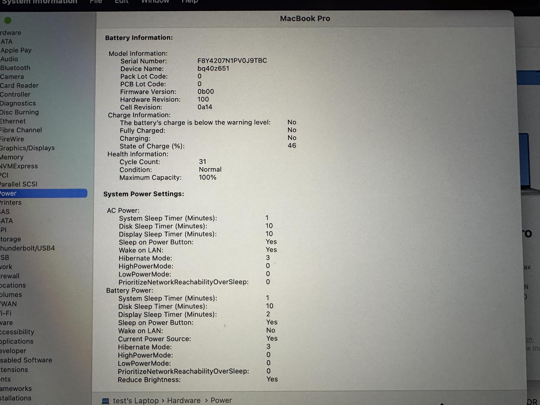Select Printers in the sidebar
The image size is (540, 405).
coord(11,202)
